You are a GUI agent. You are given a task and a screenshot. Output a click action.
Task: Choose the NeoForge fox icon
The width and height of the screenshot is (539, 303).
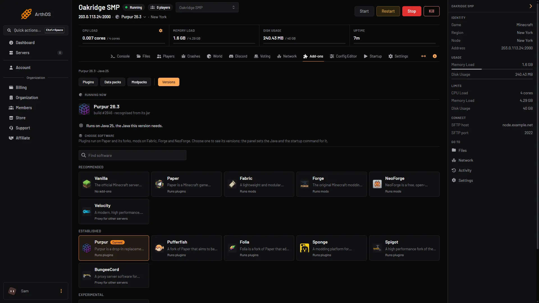click(377, 184)
